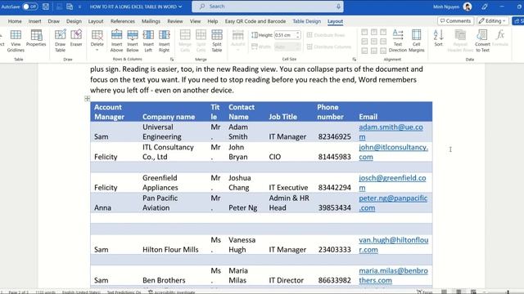Select the Draw Table tool
This screenshot has height=294, width=524.
pyautogui.click(x=60, y=41)
